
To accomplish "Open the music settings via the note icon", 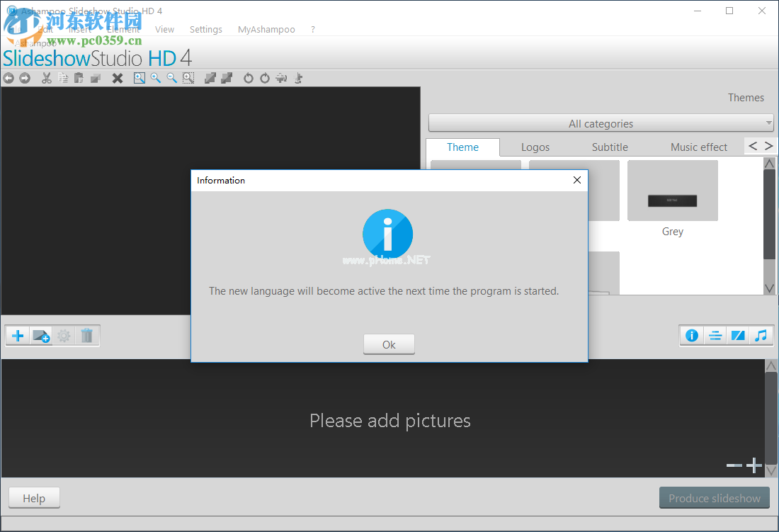I will (761, 335).
